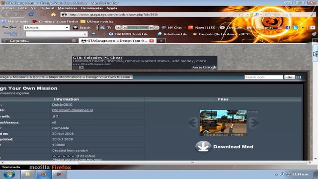Open the Dutchy3010 author link
Screen dimensions: 318x179
pyautogui.click(x=62, y=104)
